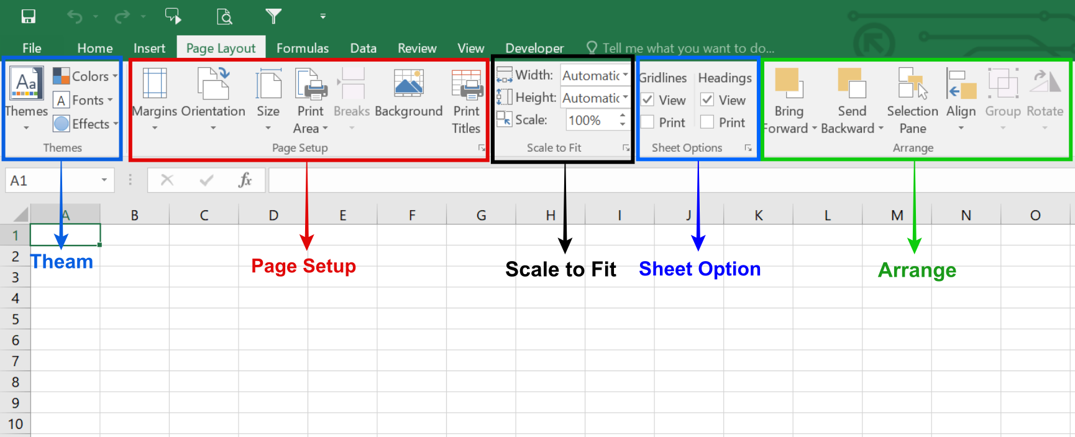Open the Undo history dropdown arrow
This screenshot has width=1075, height=437.
96,17
